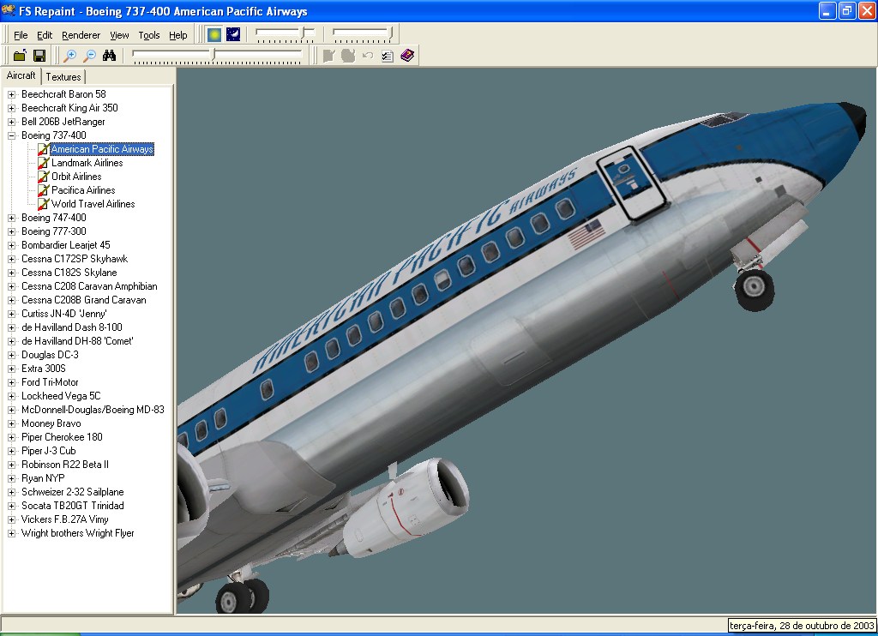Click the Landmark Airlines paint icon
This screenshot has width=878, height=636.
click(43, 163)
